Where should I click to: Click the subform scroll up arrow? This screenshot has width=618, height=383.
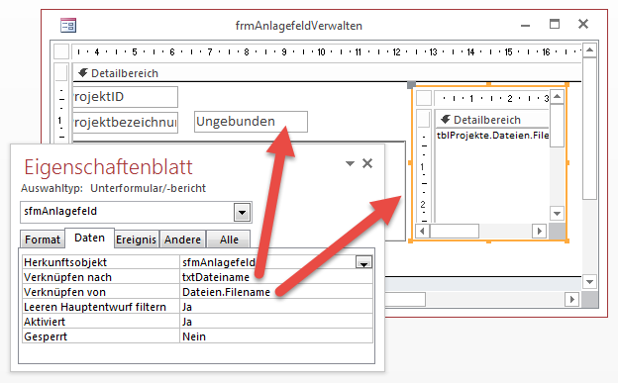click(x=557, y=97)
